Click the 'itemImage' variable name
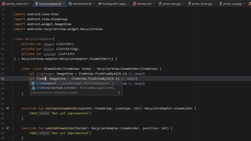Viewport: 251px width, 141px height. (x=44, y=74)
